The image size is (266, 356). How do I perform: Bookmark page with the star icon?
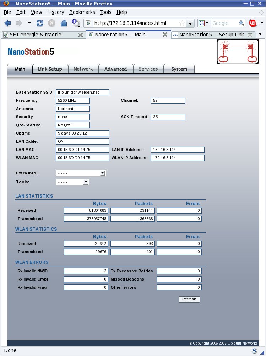[x=182, y=23]
